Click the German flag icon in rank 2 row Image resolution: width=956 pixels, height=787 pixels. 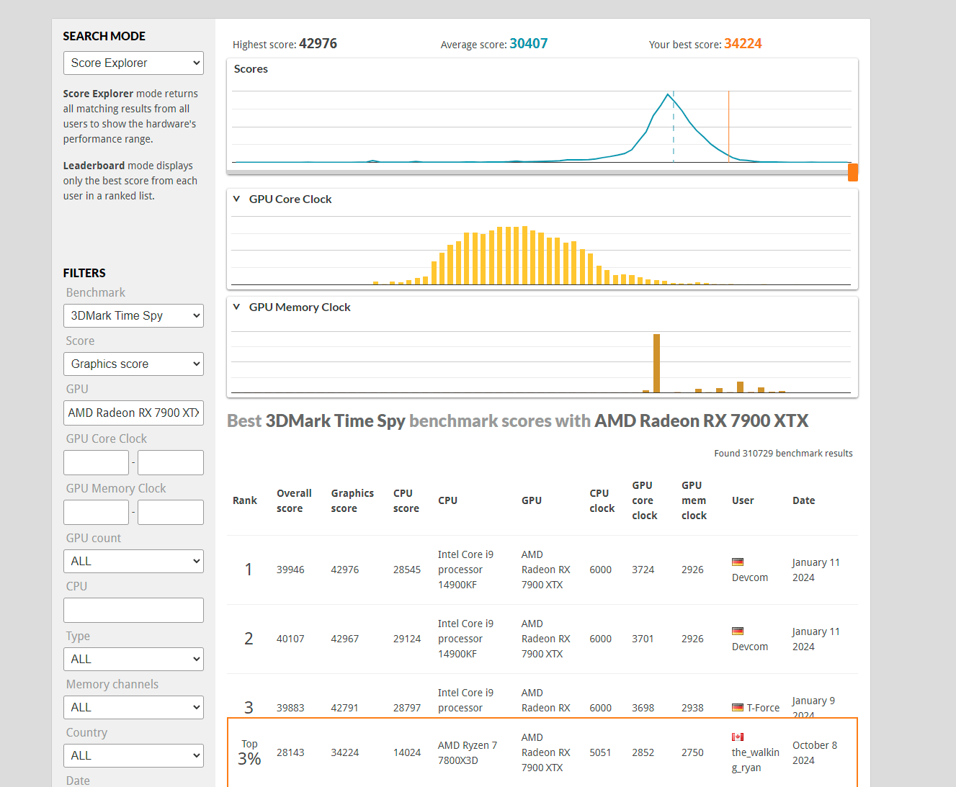(737, 631)
